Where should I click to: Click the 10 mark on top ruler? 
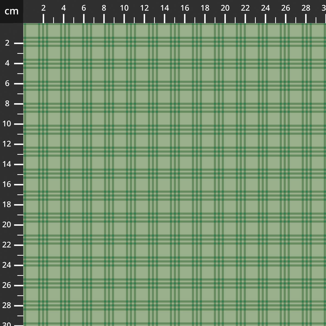click(x=124, y=19)
